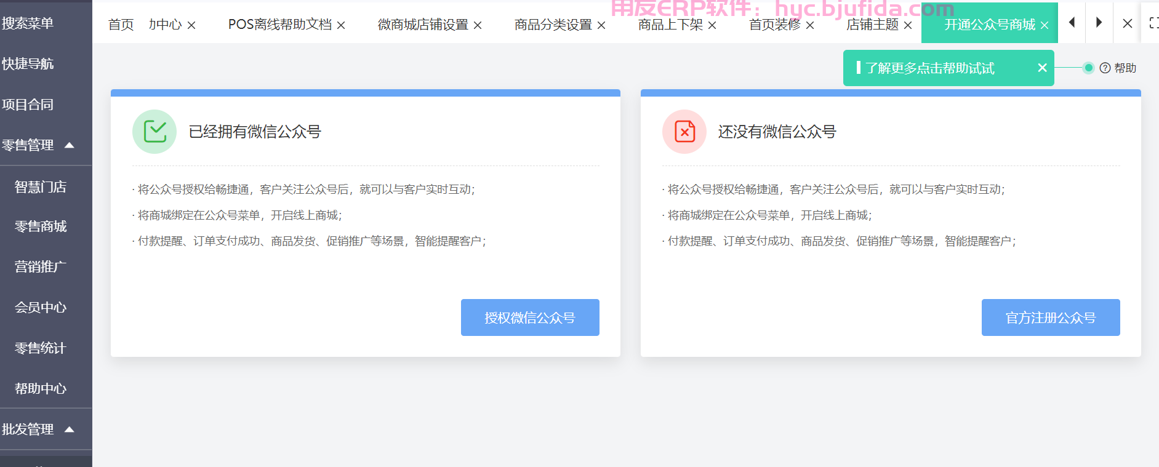The image size is (1159, 467).
Task: Click the 已经拥有微信公众号 heading
Action: pos(255,132)
